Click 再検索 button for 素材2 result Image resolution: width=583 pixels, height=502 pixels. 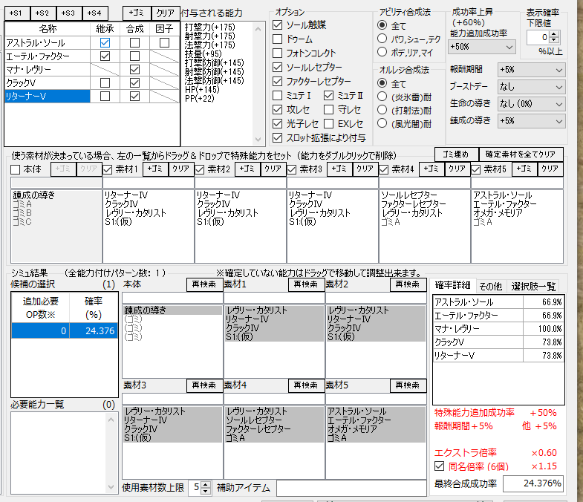[408, 285]
